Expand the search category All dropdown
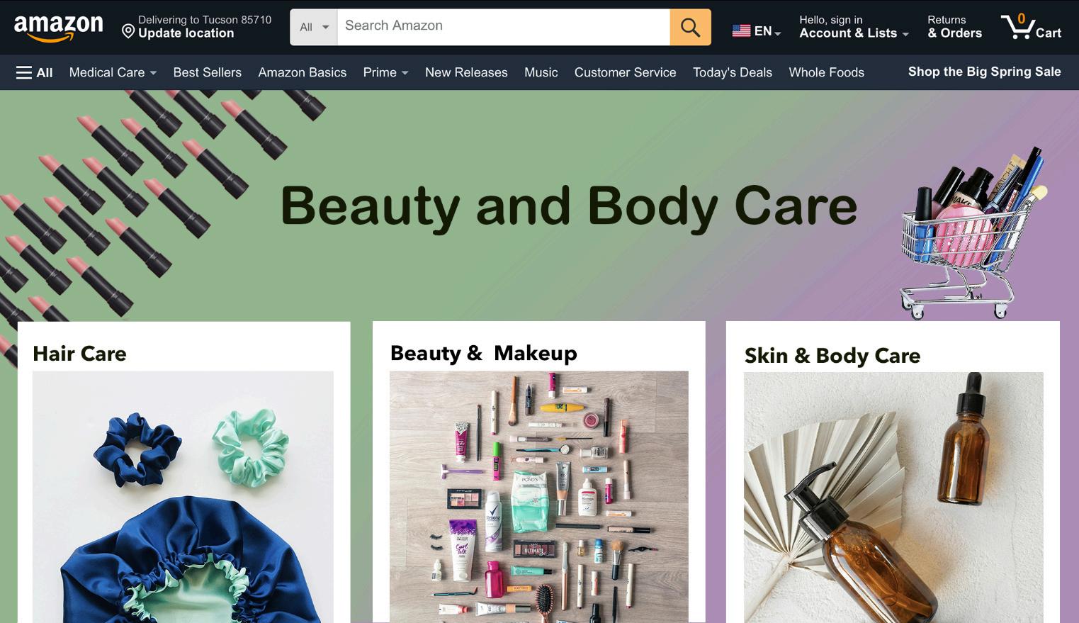1079x623 pixels. point(314,27)
